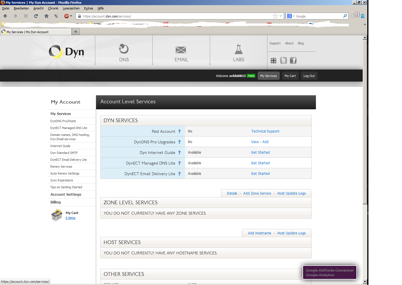Open a new tab with the plus button
The image size is (402, 285).
tap(76, 32)
